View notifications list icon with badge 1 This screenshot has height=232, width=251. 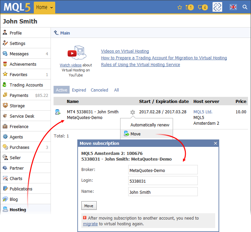pos(189,7)
